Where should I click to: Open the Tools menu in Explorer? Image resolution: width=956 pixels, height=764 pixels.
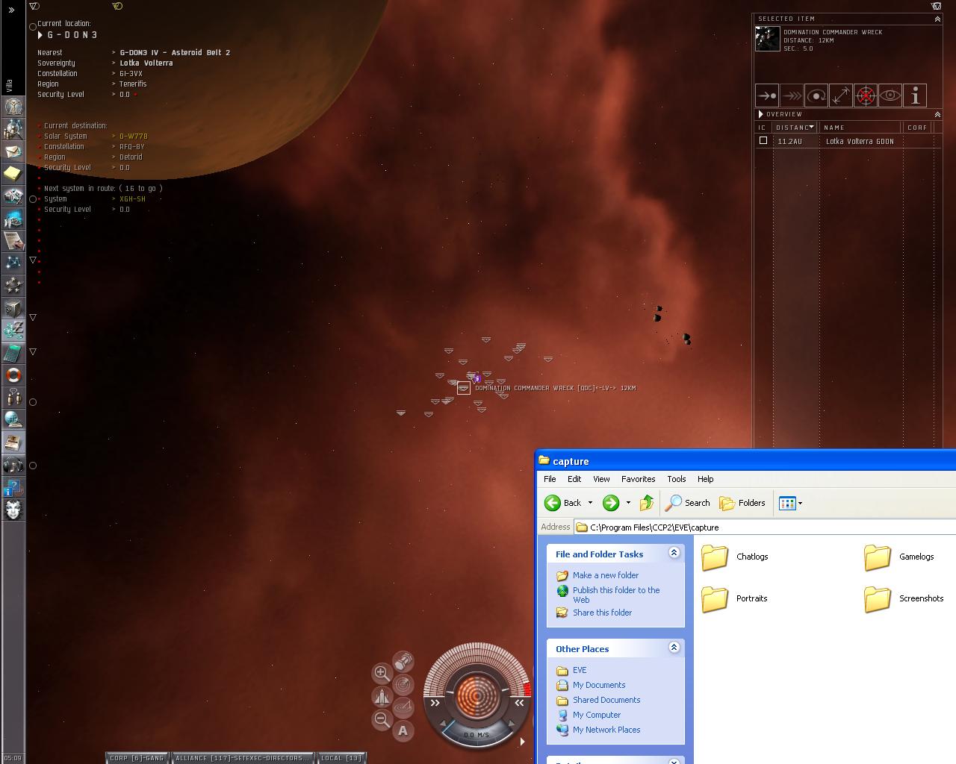[677, 479]
